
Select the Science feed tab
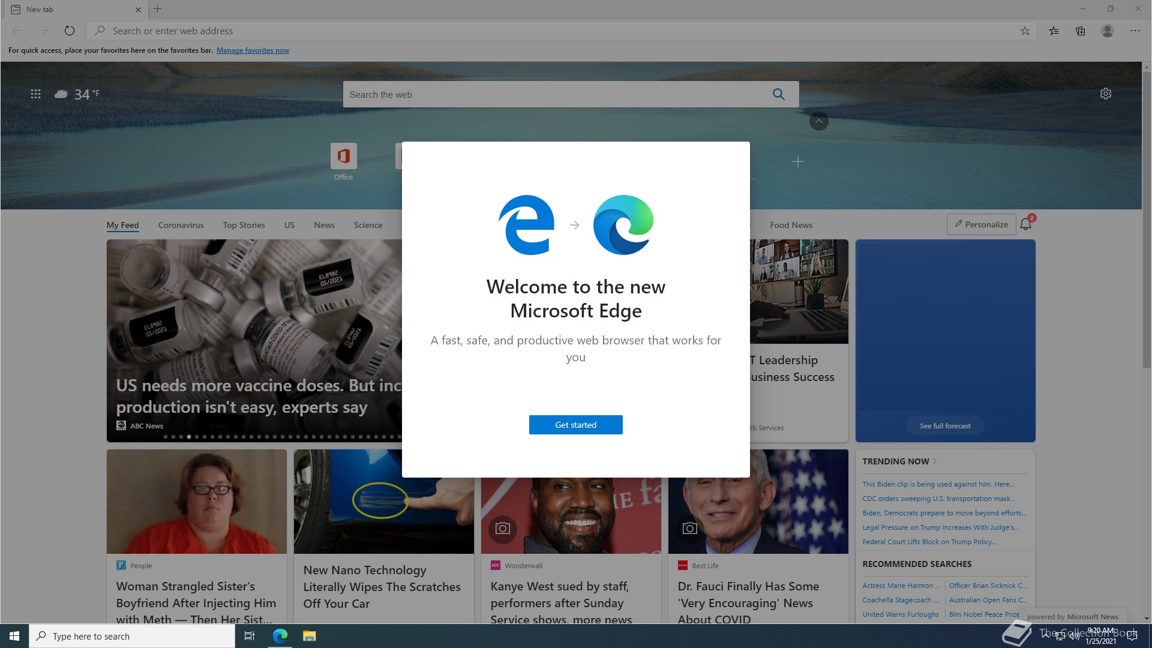tap(368, 225)
